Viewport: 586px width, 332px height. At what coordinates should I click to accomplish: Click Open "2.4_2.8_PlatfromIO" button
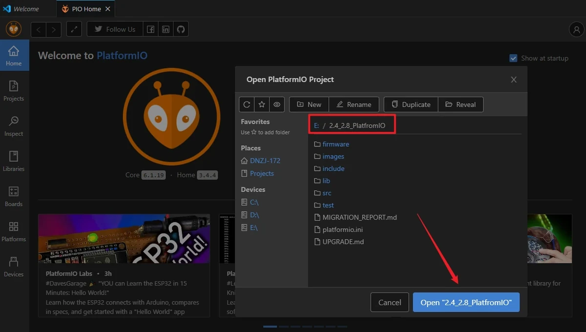tap(466, 302)
